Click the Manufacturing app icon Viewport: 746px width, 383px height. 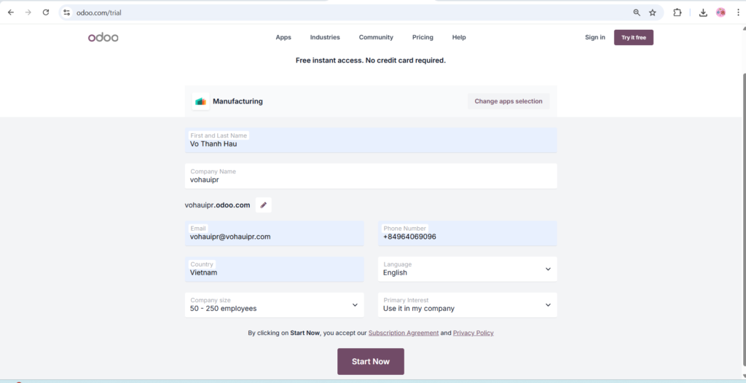pos(200,101)
